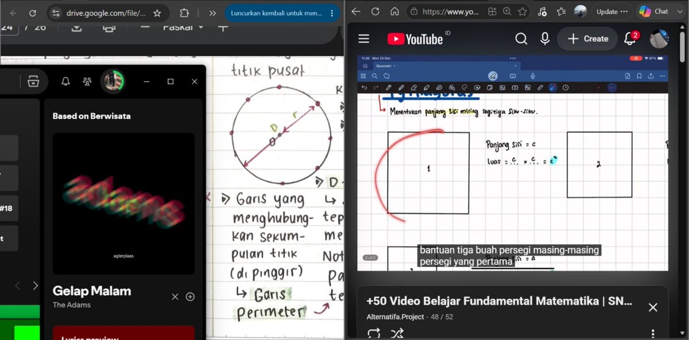Image resolution: width=689 pixels, height=340 pixels.
Task: Open Edge apps icon in address bar
Action: 492,11
